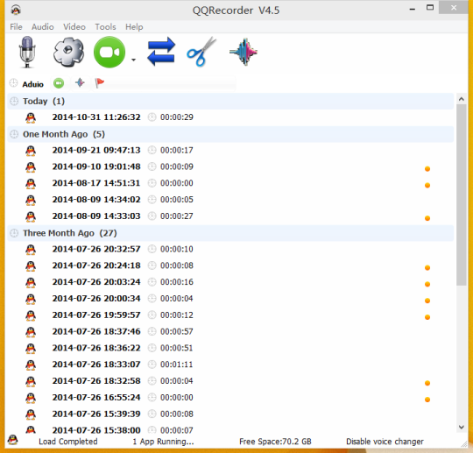
Task: Click the Free Space:70.2 GB status entry
Action: tap(275, 442)
